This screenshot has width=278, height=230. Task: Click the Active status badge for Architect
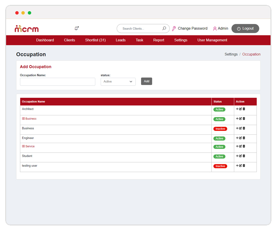(x=219, y=110)
